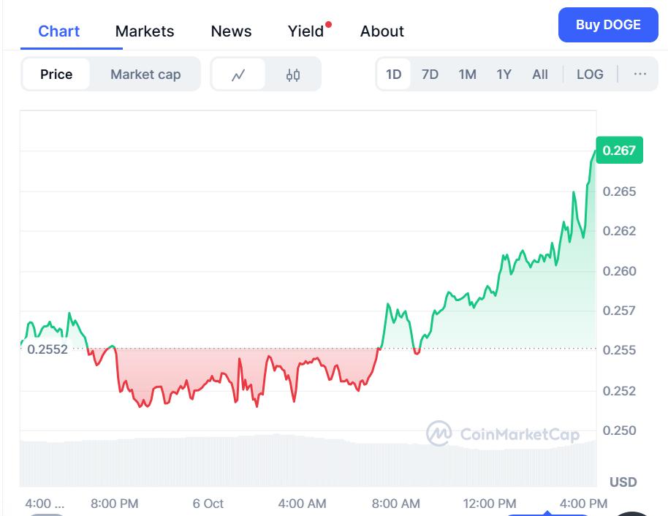Select the 1Y time range
Viewport: 668px width, 516px height.
click(504, 74)
